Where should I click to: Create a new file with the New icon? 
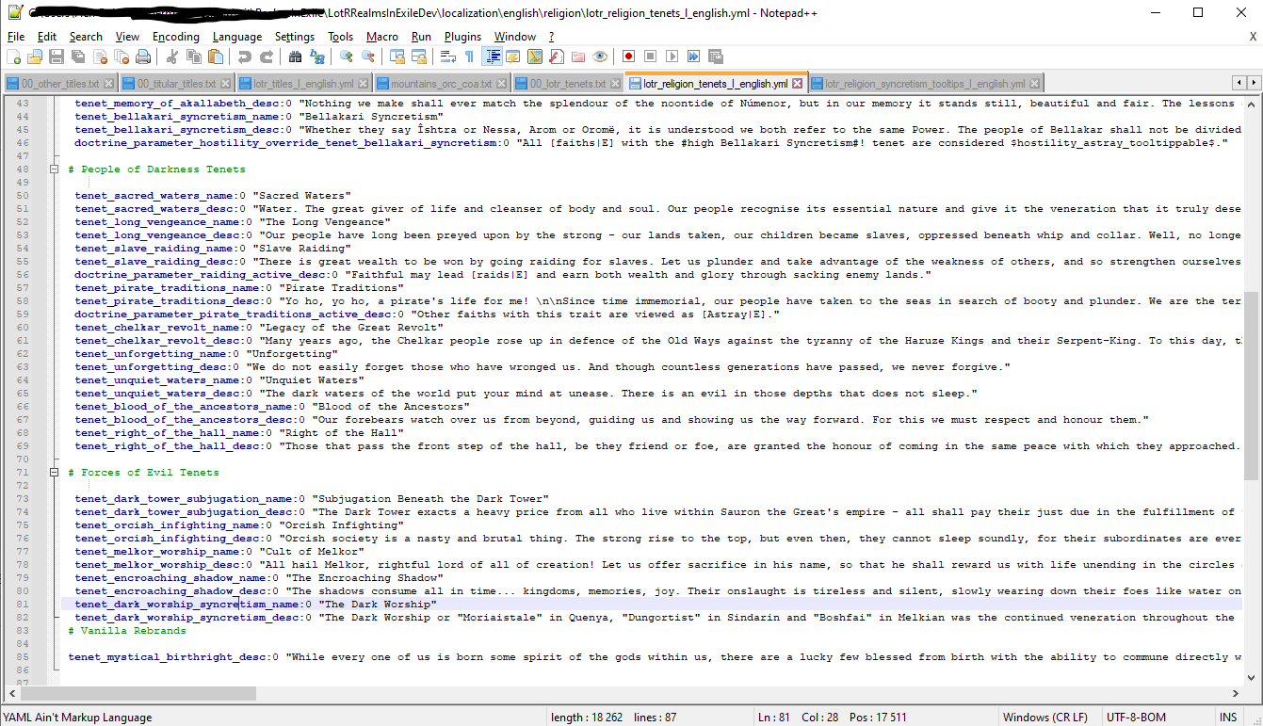coord(13,56)
